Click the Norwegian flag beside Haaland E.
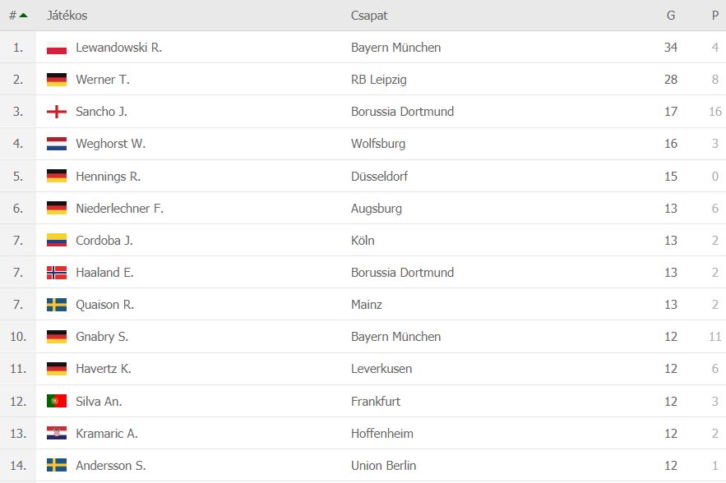Screen dimensions: 726x483 tap(57, 273)
